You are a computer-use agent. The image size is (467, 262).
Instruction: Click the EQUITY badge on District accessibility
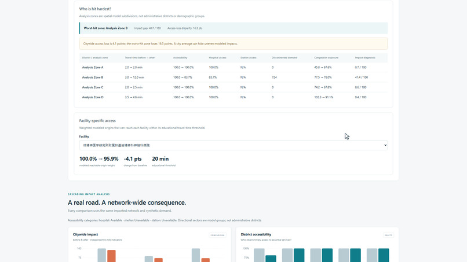(388, 235)
